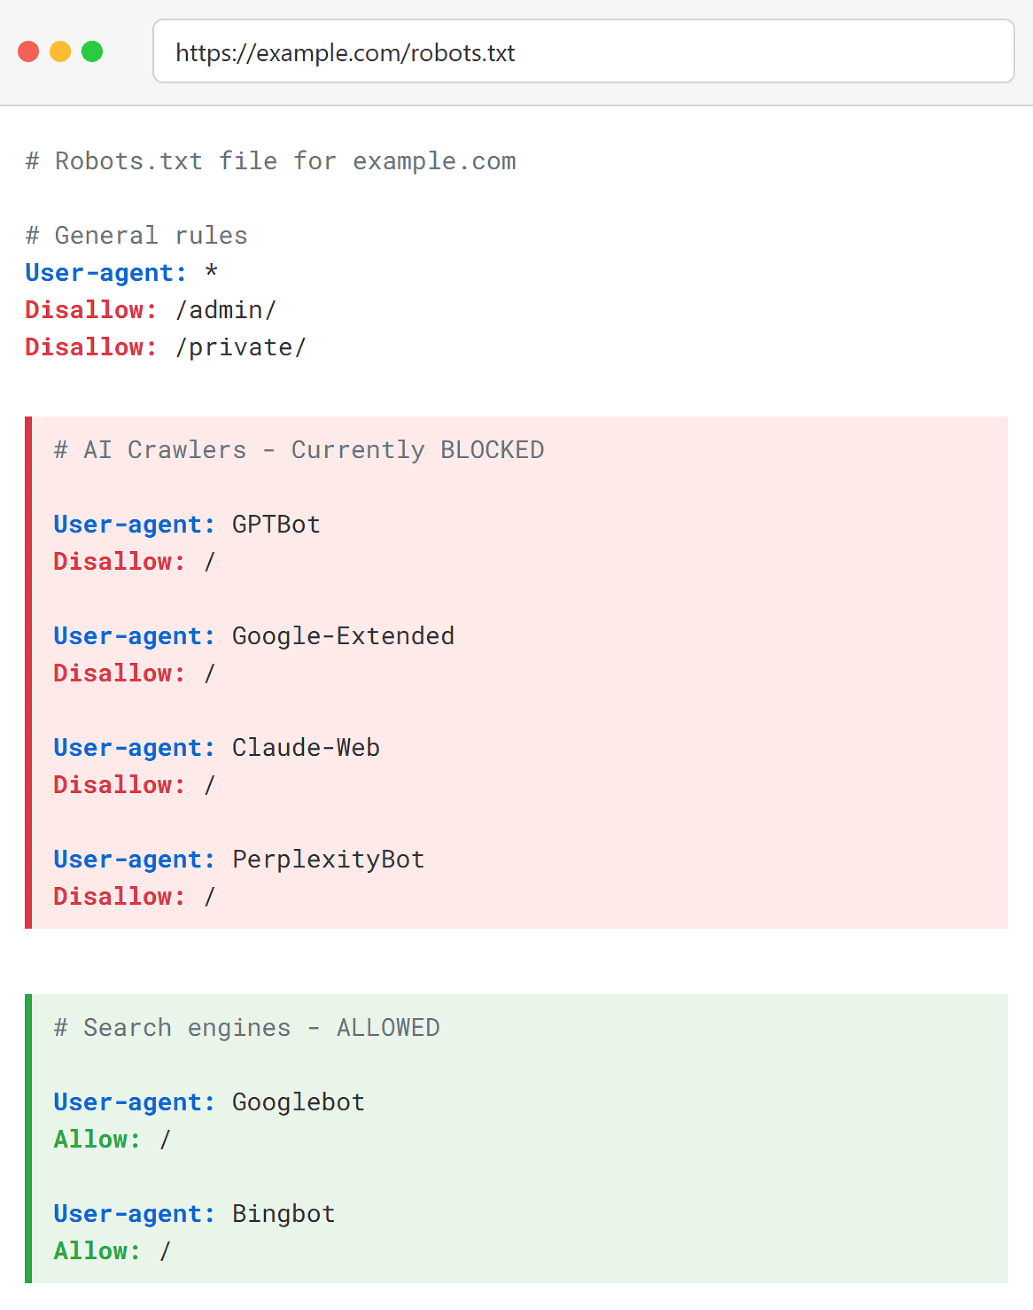This screenshot has width=1033, height=1310.
Task: Click the "Disallow: /private/" line
Action: pyautogui.click(x=166, y=347)
